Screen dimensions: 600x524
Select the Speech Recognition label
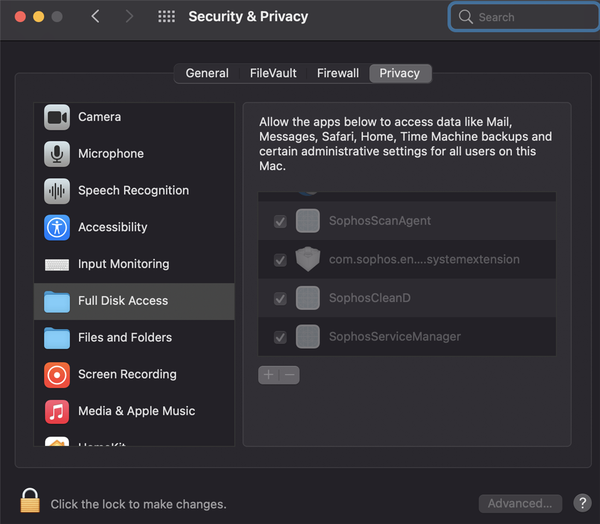coord(134,190)
